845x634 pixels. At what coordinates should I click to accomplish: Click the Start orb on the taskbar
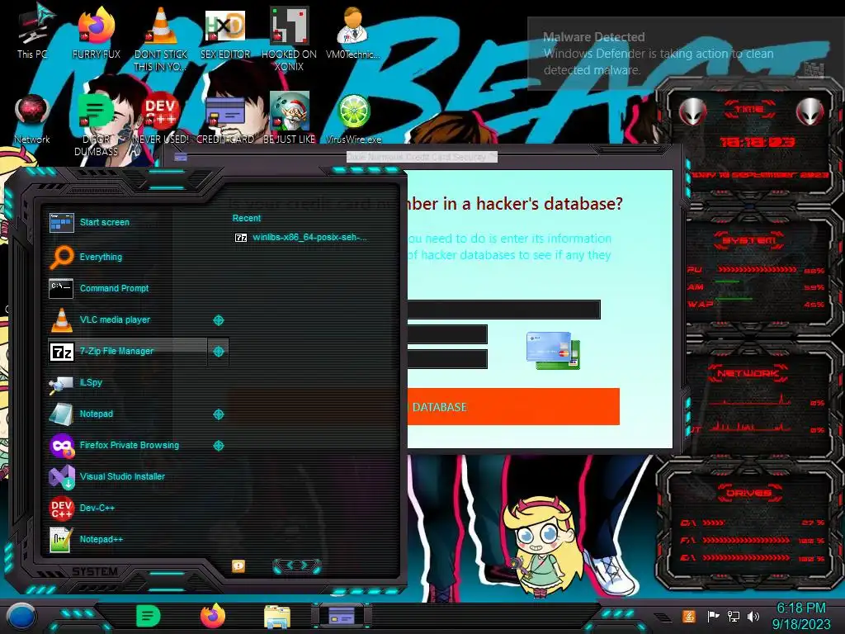coord(21,617)
